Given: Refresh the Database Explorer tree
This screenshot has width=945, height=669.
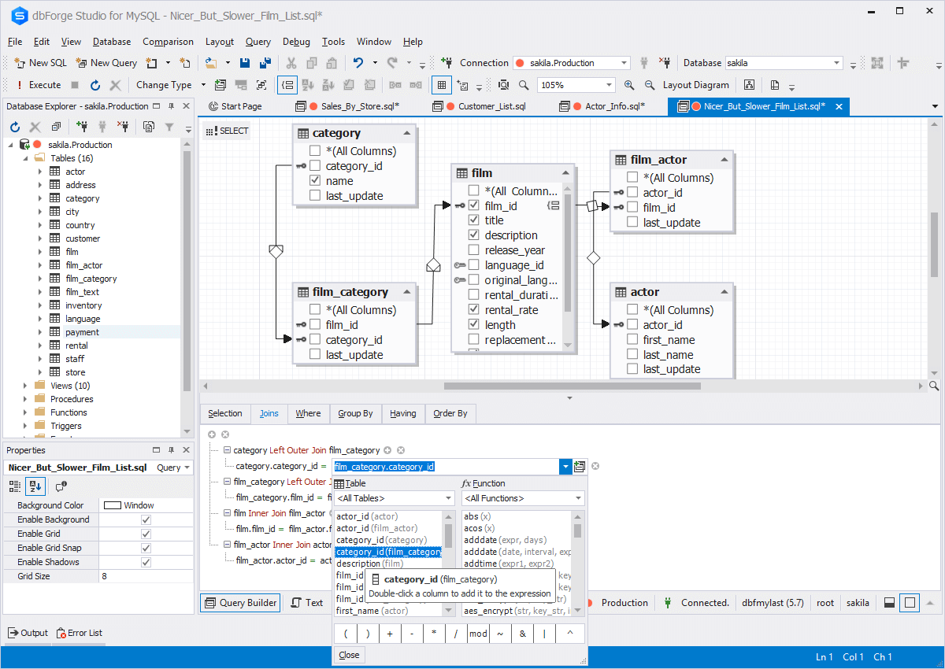Looking at the screenshot, I should (14, 126).
